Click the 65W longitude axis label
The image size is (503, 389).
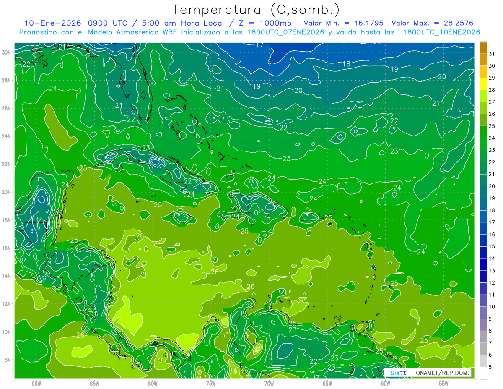point(327,384)
